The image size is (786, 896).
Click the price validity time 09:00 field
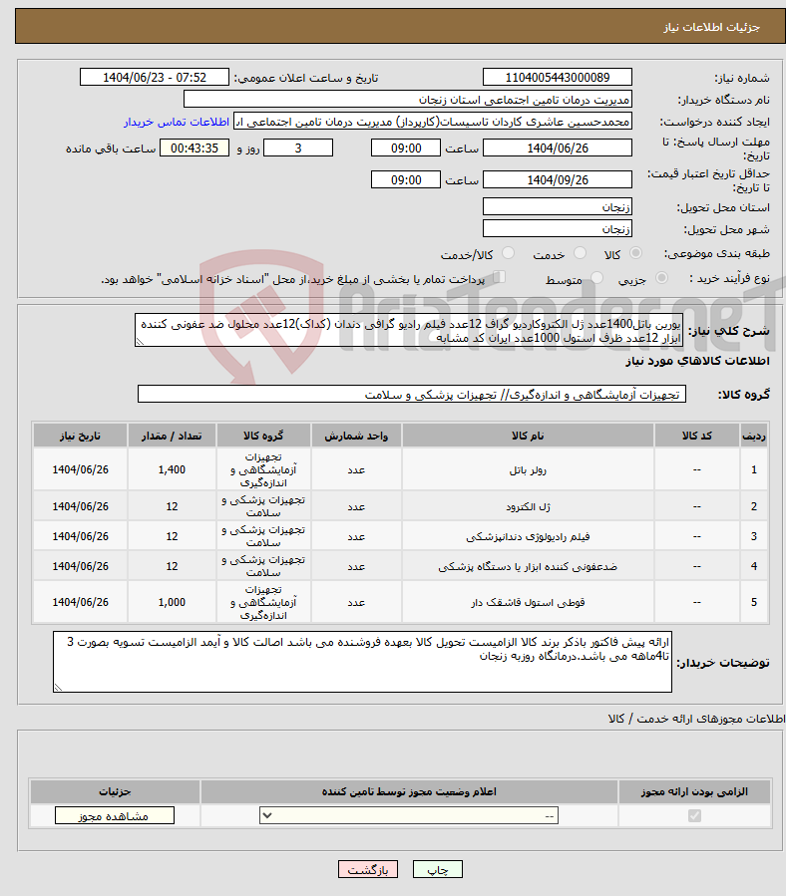[x=406, y=180]
